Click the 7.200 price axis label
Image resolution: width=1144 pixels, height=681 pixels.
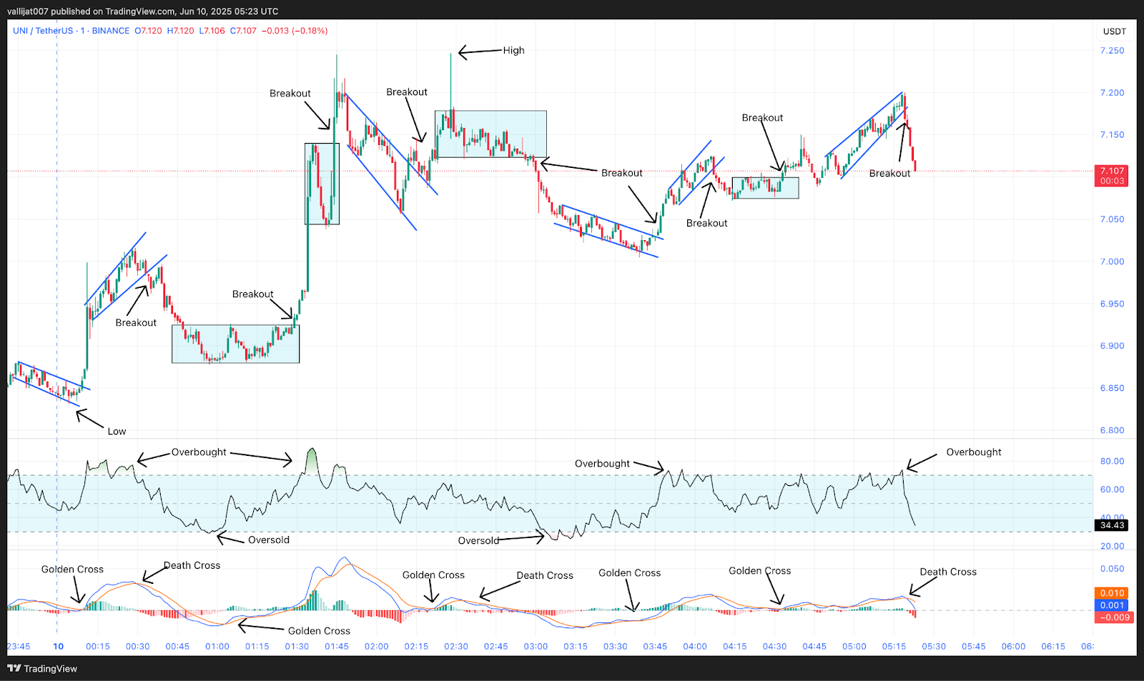[x=1112, y=93]
